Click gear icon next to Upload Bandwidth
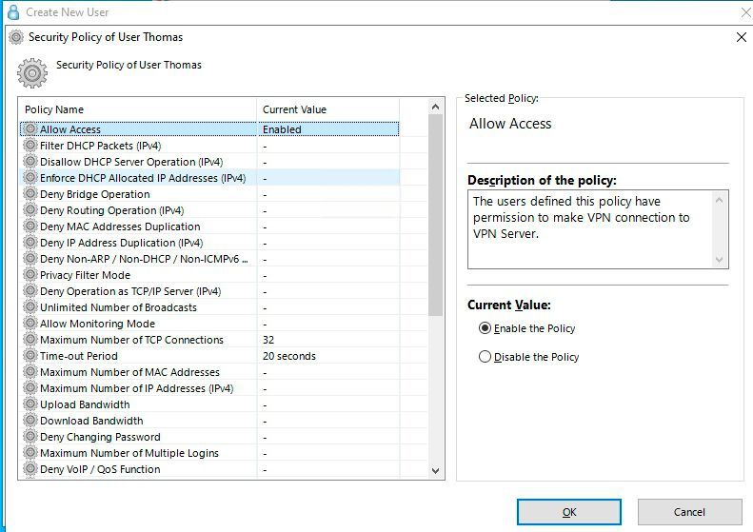The image size is (753, 532). tap(30, 404)
